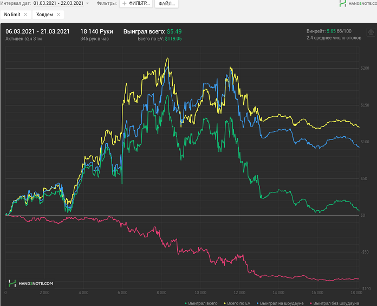Click the Активен 52ч 31м text
Screen dimensions: 377x306
[24, 38]
